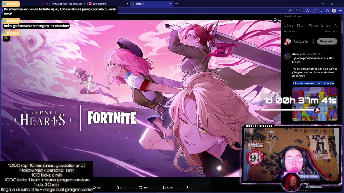The width and height of the screenshot is (344, 193).
Task: Click repost icon in the image viewer bottom bar
Action: coord(117,188)
